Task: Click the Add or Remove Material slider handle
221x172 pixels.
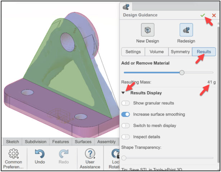Action: (x=182, y=72)
